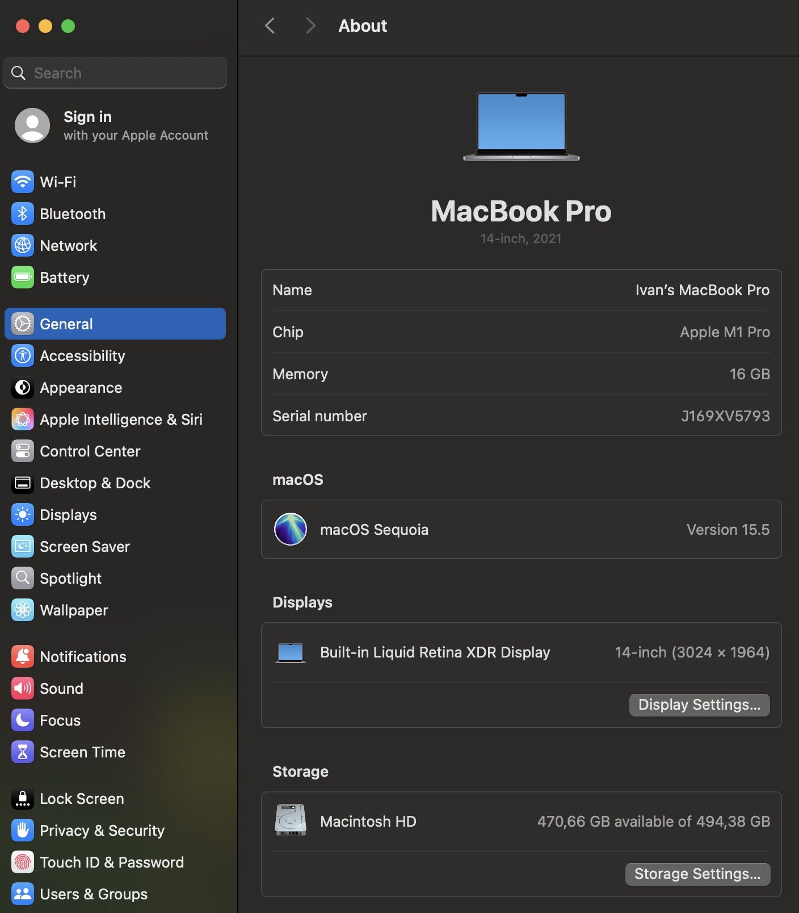Click the Notifications bell icon
The width and height of the screenshot is (799, 913).
tap(23, 656)
